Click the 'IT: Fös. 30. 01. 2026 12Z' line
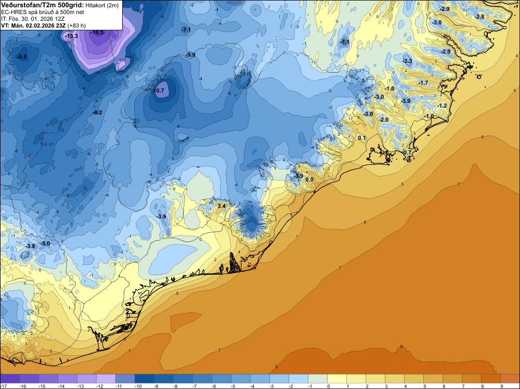The height and width of the screenshot is (389, 520). (x=33, y=19)
